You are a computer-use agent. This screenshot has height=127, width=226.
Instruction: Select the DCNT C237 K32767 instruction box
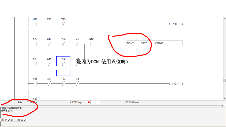155,43
